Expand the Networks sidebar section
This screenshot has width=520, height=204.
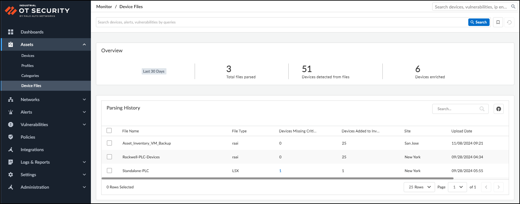point(84,99)
